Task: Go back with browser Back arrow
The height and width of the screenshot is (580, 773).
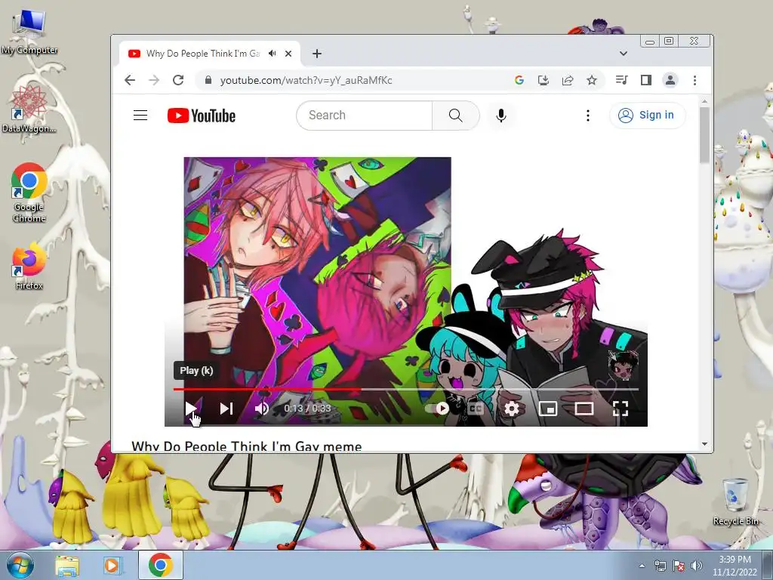Action: [x=130, y=80]
